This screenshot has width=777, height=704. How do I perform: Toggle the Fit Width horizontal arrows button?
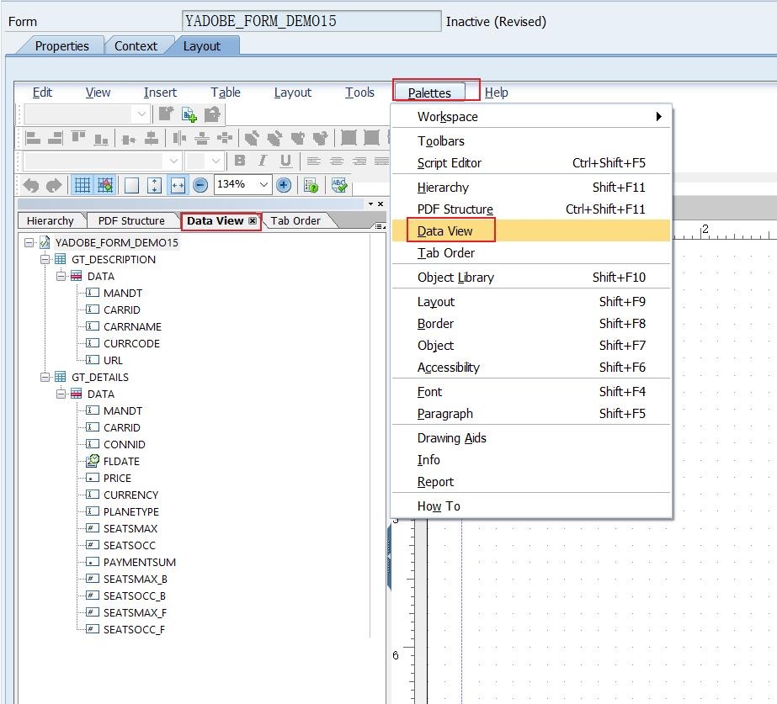178,186
